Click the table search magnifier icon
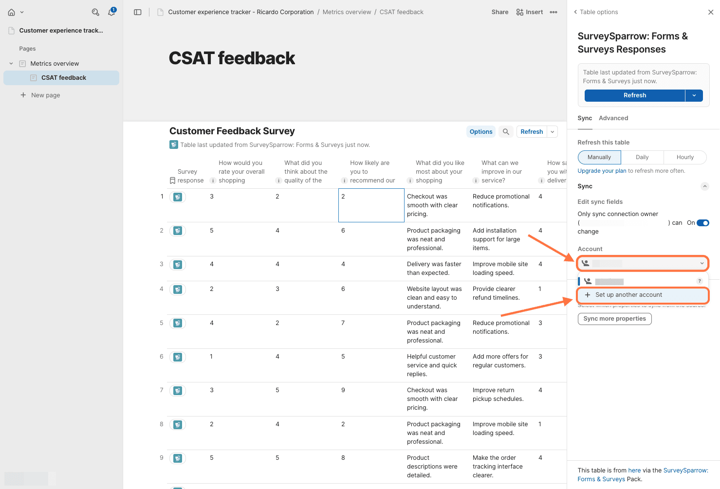Viewport: 720px width, 489px height. click(x=506, y=132)
